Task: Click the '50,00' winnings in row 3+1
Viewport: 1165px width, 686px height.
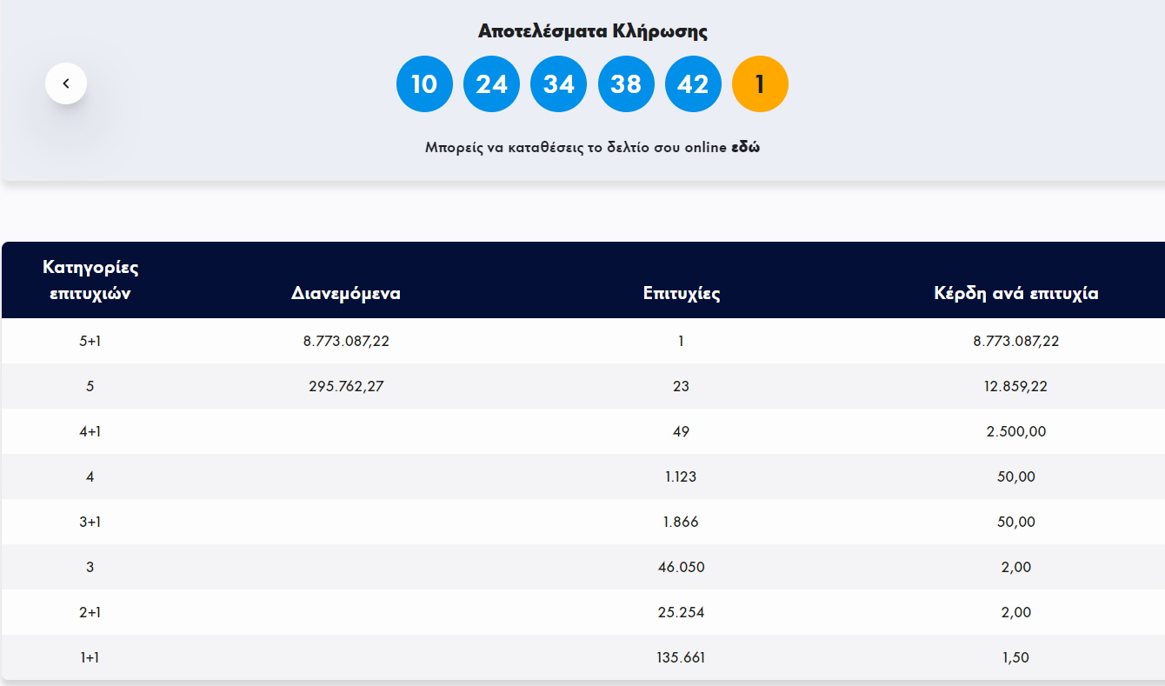Action: point(1015,523)
